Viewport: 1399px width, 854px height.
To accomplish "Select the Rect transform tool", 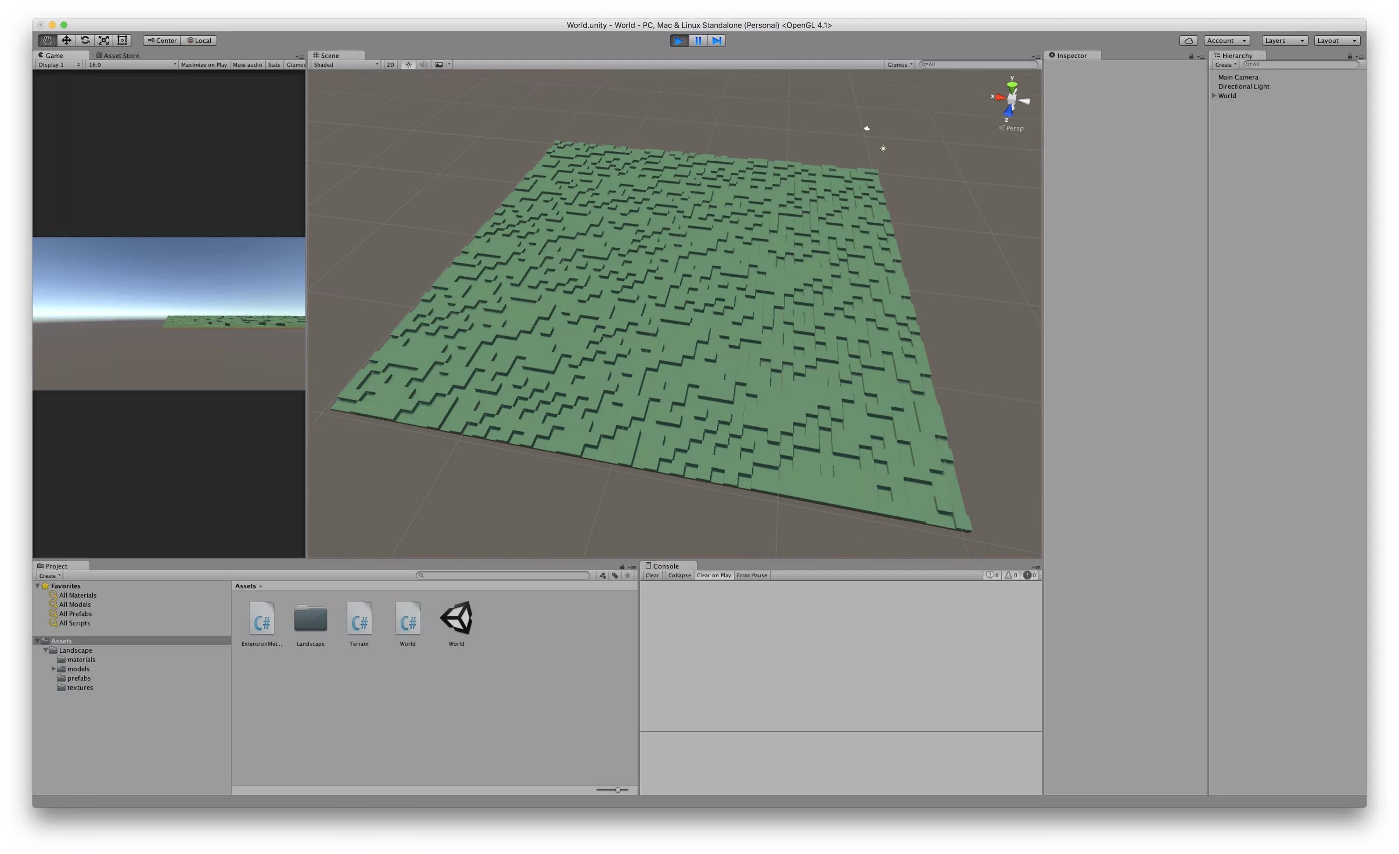I will 122,40.
